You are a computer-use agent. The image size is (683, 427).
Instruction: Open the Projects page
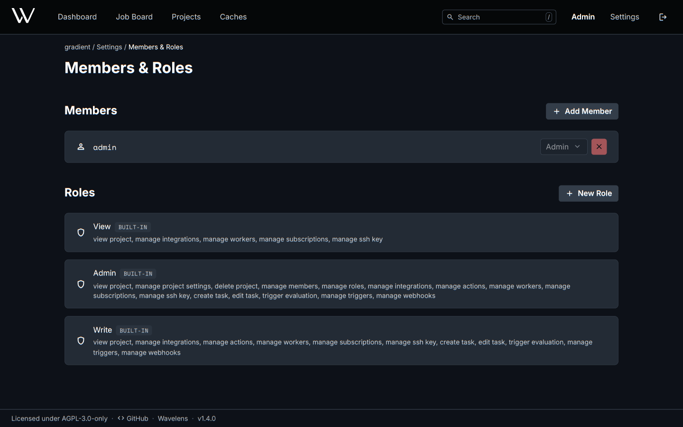186,17
